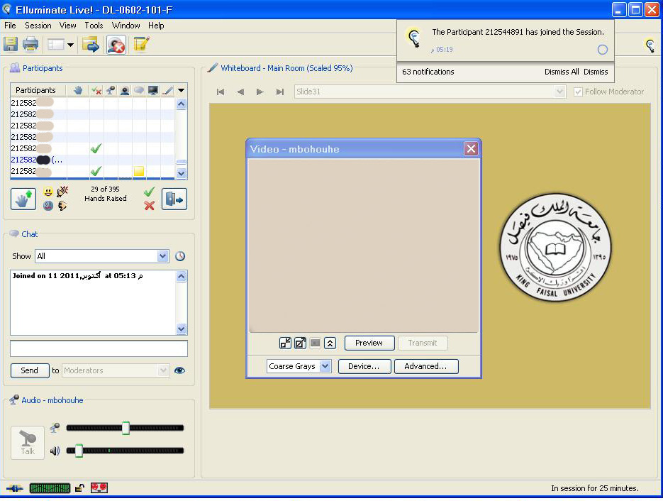Click the applause clapping hands icon
The image size is (663, 501).
click(x=62, y=192)
